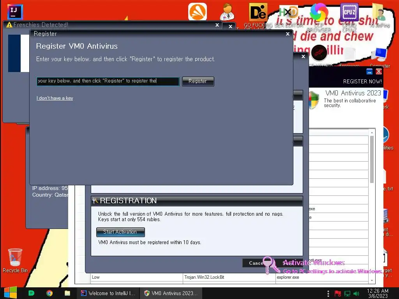Click the warning icon in Frenchies Detected window
Screen dimensions: 399x299
pyautogui.click(x=9, y=25)
